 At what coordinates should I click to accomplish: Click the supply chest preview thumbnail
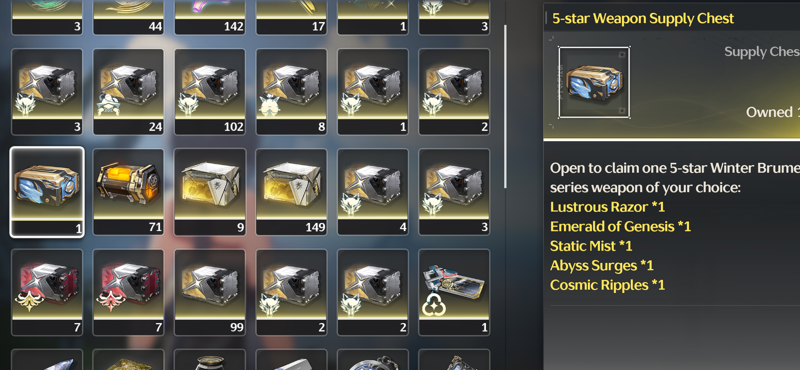(594, 83)
